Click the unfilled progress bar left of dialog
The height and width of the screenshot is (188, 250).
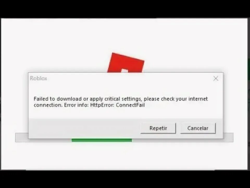22,137
